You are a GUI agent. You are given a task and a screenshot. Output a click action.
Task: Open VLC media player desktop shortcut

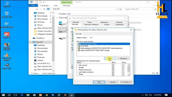coord(7,57)
